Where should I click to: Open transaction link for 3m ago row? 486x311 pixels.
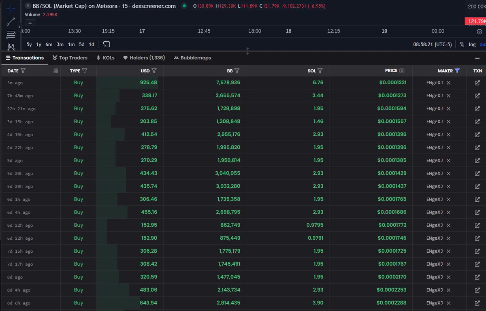pyautogui.click(x=477, y=83)
